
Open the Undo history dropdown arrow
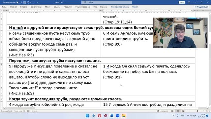[31, 2]
